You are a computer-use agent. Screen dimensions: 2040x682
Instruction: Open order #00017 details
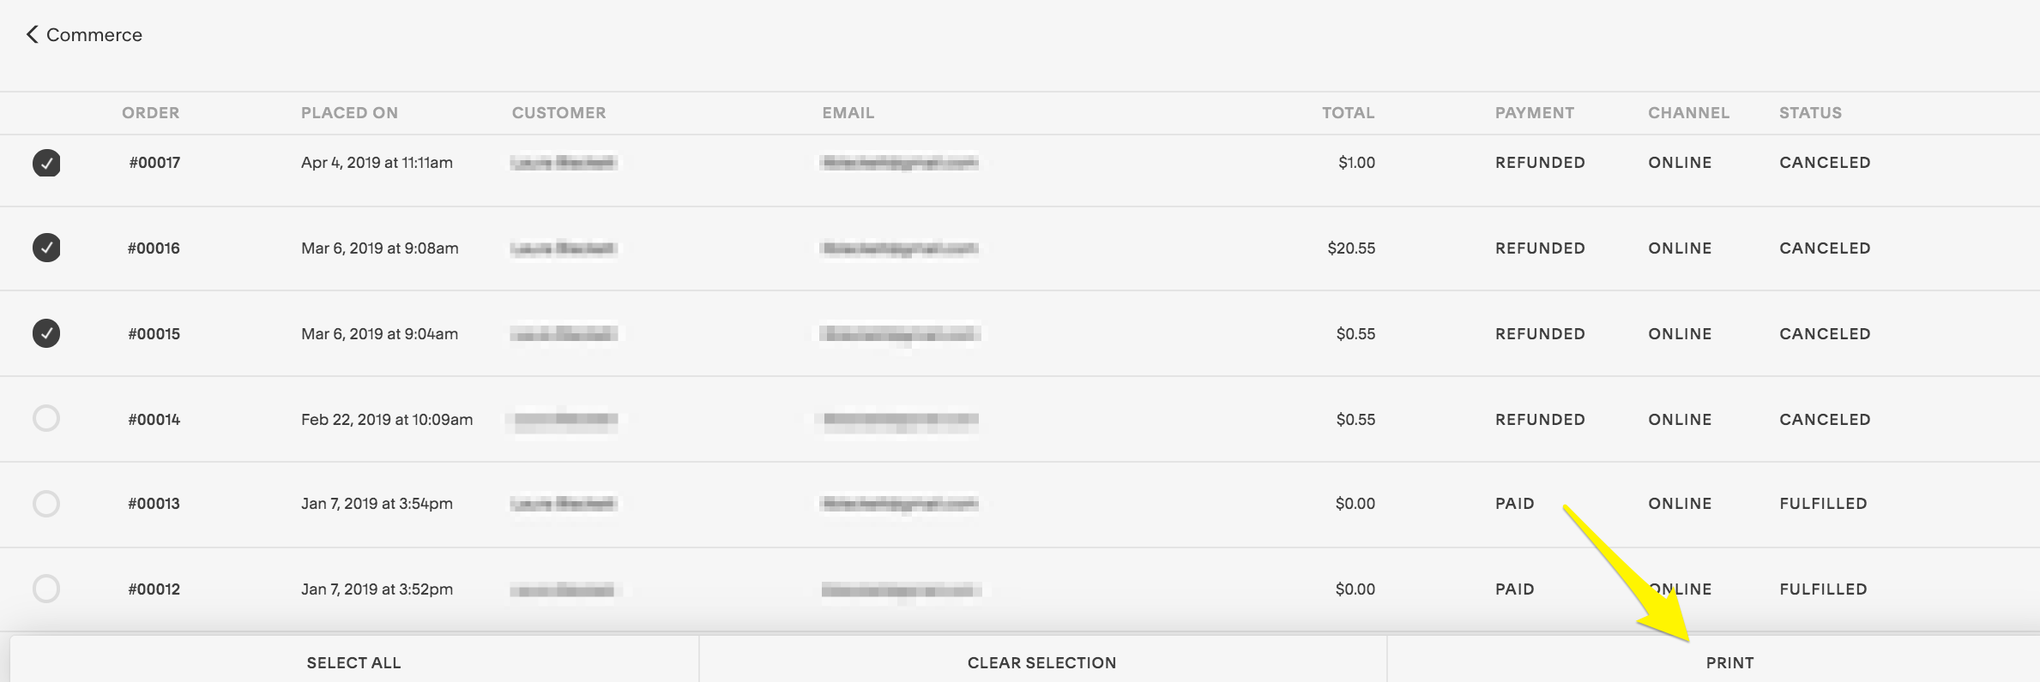click(154, 163)
